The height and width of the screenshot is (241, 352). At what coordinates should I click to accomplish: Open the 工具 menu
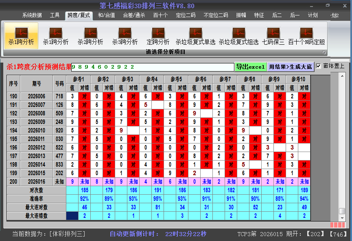(55, 15)
